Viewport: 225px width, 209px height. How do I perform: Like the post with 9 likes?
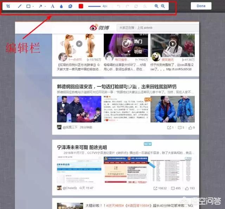[x=192, y=128]
